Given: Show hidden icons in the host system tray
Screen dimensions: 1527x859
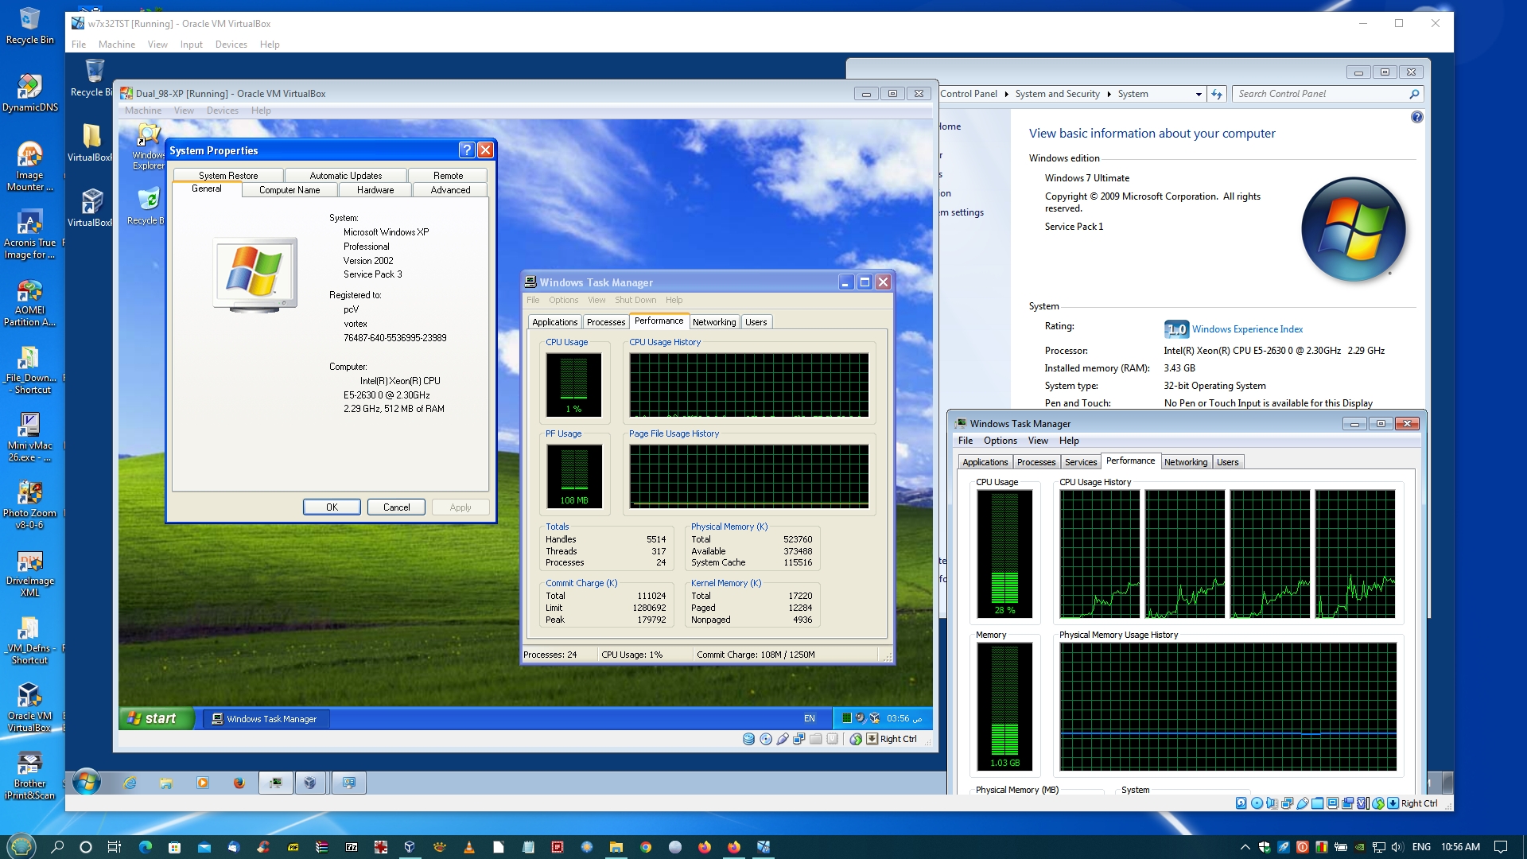Looking at the screenshot, I should point(1245,847).
